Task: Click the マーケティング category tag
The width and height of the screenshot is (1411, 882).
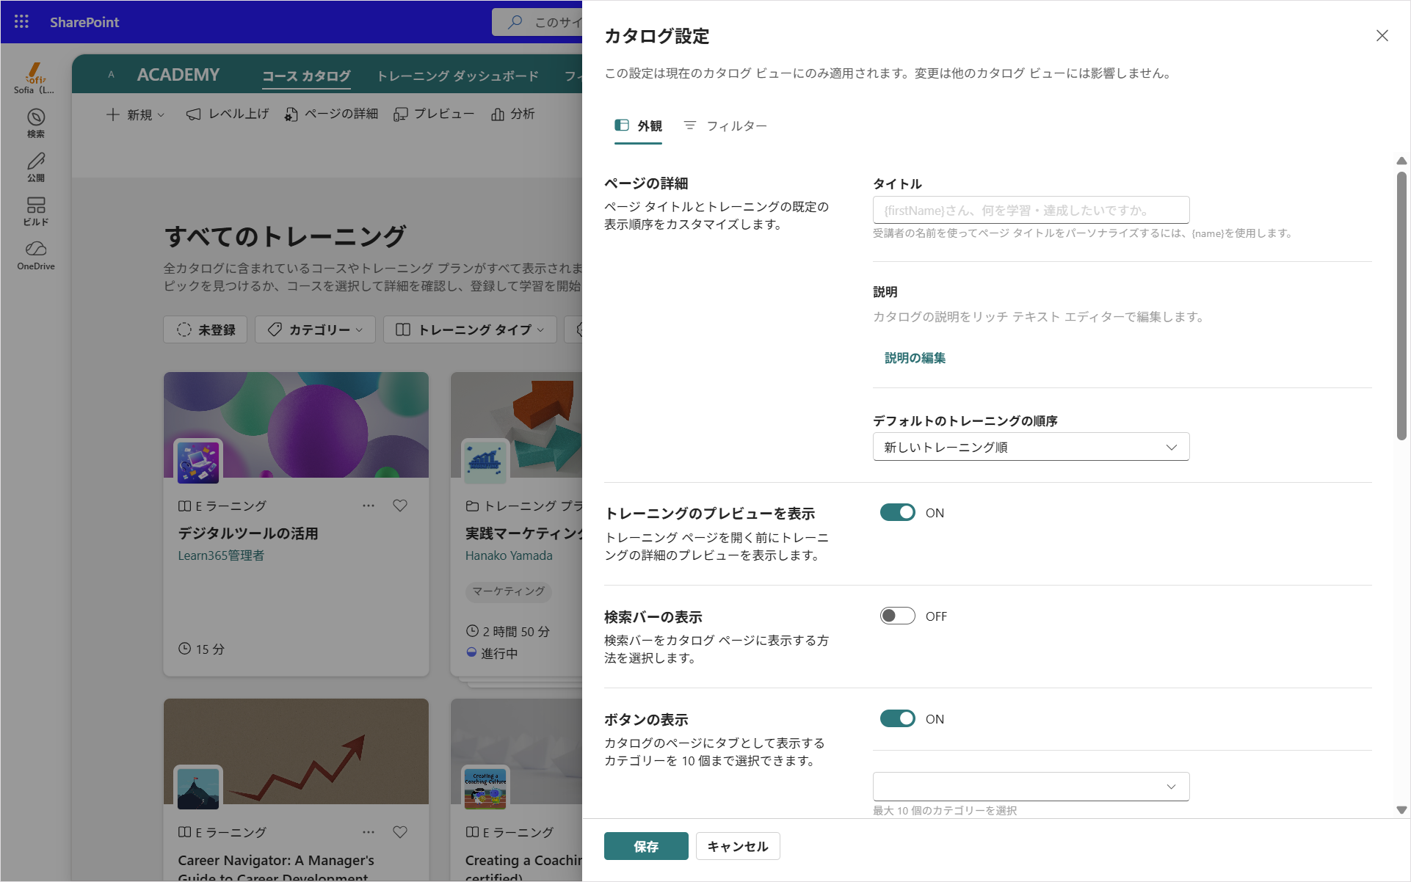Action: [509, 591]
